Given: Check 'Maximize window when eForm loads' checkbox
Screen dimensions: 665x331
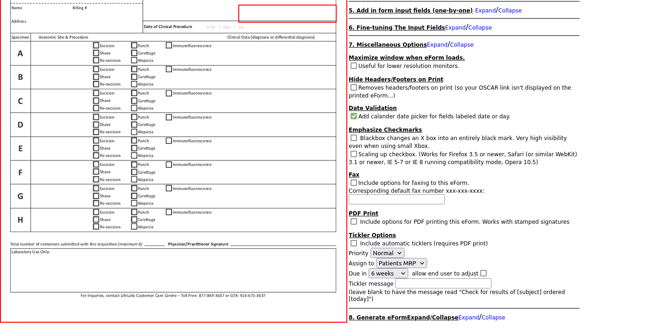Looking at the screenshot, I should (x=354, y=66).
